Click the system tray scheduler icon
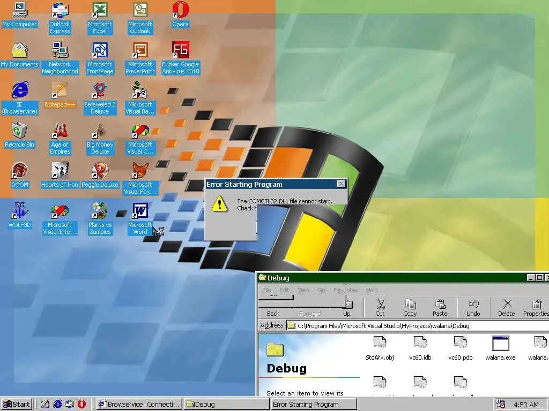 [500, 405]
